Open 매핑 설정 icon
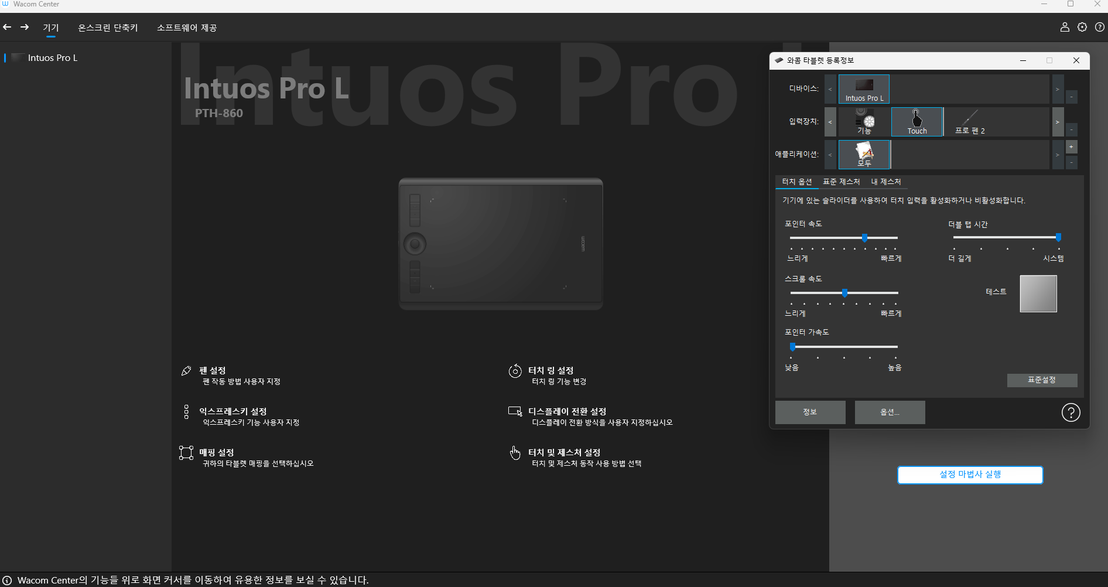Viewport: 1108px width, 587px height. coord(186,453)
